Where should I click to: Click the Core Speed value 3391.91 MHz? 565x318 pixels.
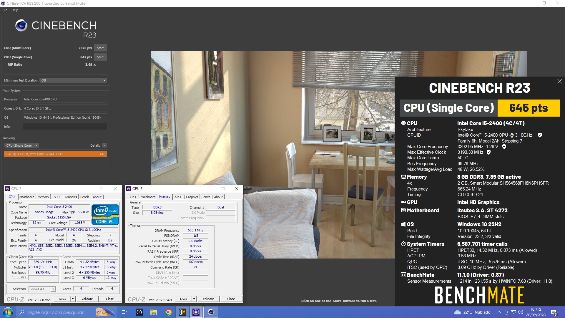[x=43, y=262]
